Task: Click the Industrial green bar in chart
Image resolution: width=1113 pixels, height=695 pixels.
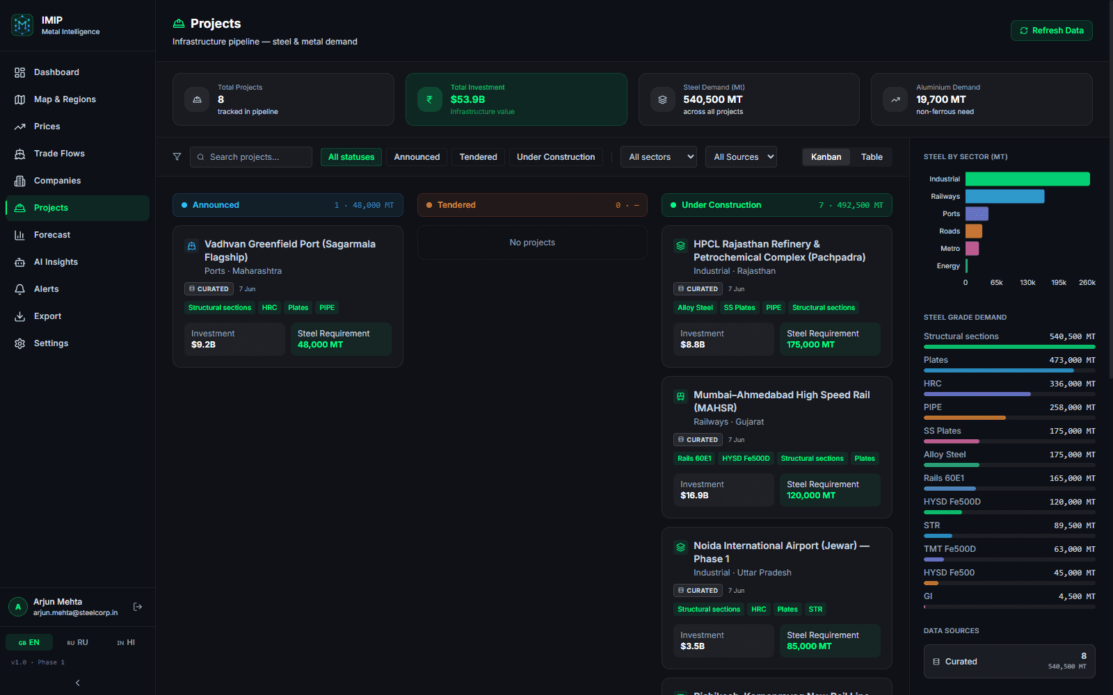Action: click(1027, 179)
